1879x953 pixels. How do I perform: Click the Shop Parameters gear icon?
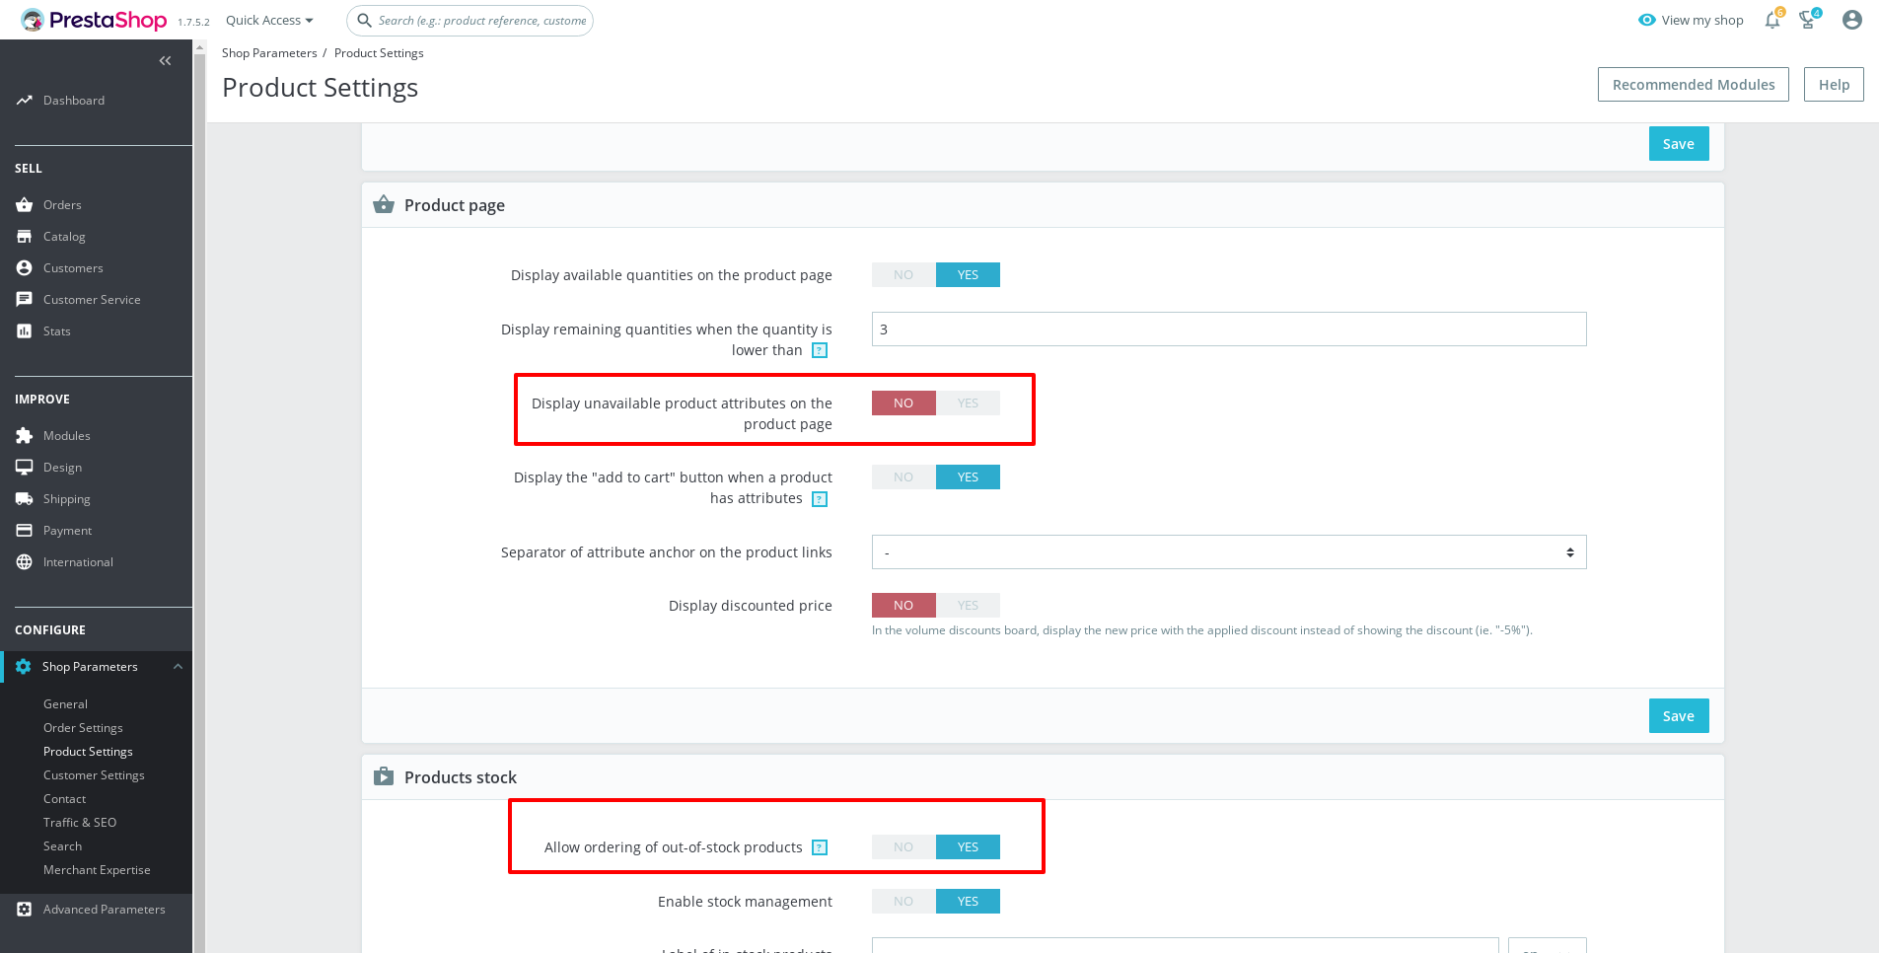(24, 667)
